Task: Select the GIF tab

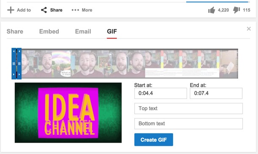Action: pyautogui.click(x=112, y=31)
